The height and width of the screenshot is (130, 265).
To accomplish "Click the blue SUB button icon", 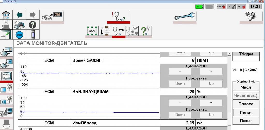I will coord(19,35).
